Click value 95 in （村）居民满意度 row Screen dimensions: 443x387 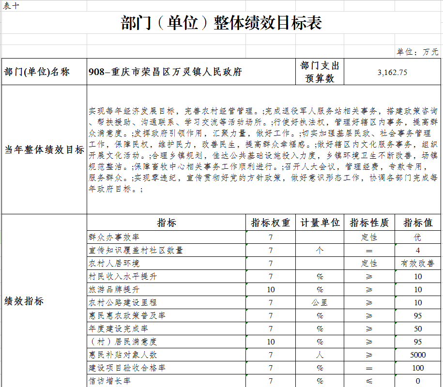point(417,342)
